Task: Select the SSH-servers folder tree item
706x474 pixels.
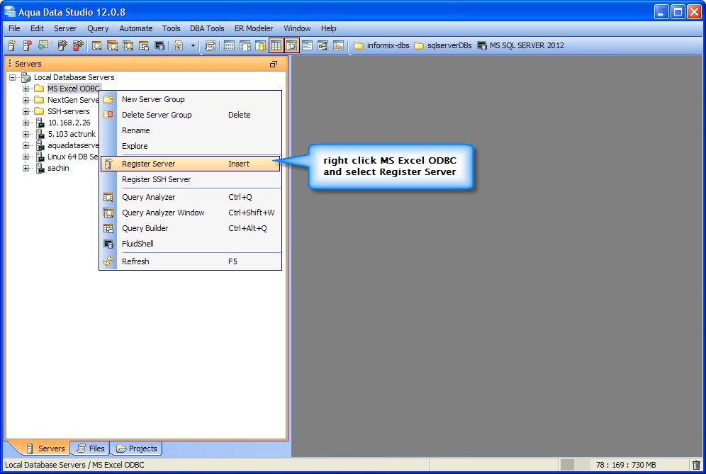Action: pos(69,111)
